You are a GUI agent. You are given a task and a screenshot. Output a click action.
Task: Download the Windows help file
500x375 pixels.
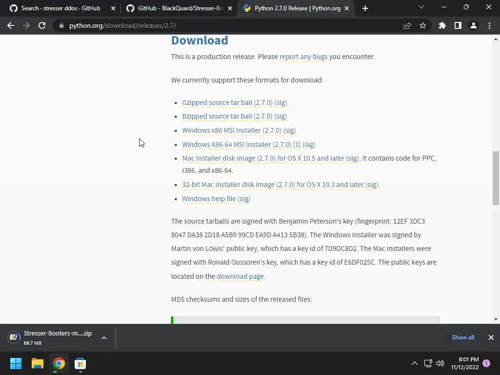209,199
